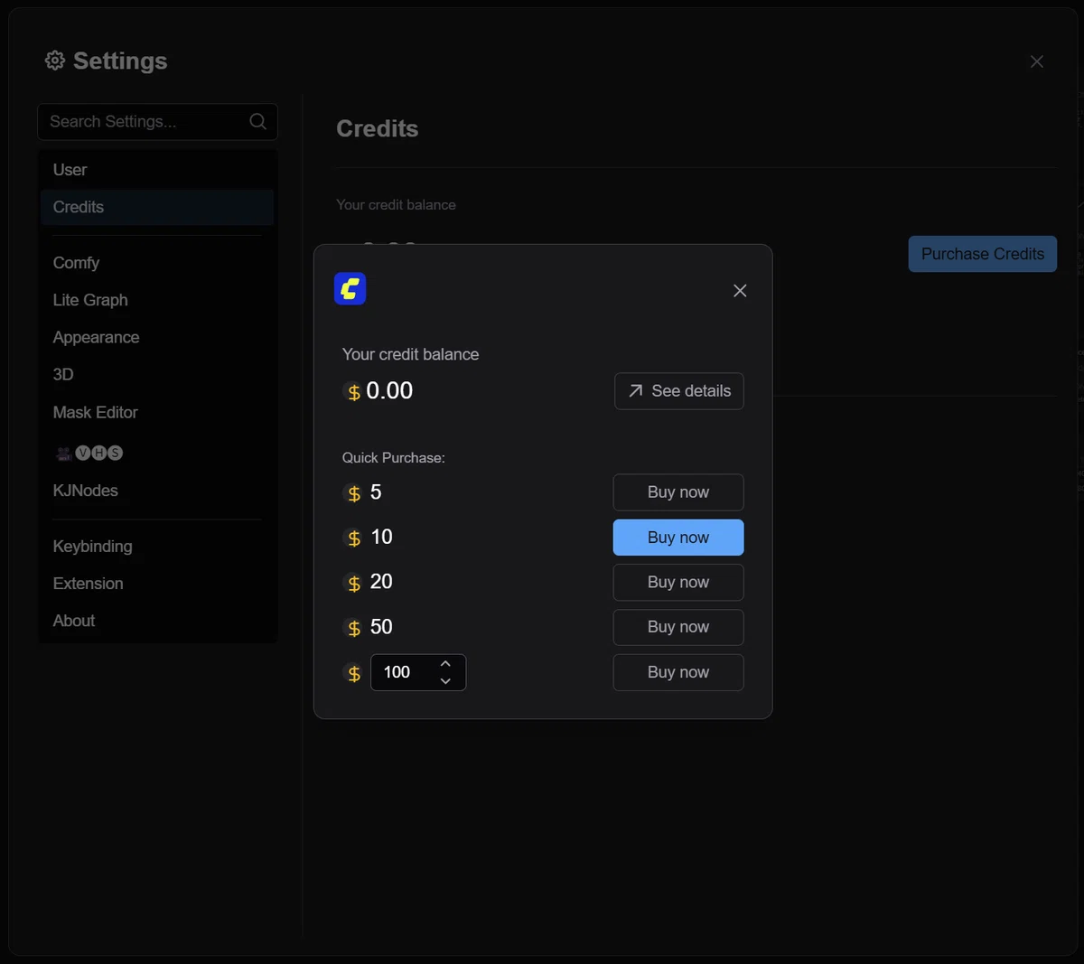Click dollar coin icon beside custom amount
This screenshot has width=1084, height=964.
point(354,673)
